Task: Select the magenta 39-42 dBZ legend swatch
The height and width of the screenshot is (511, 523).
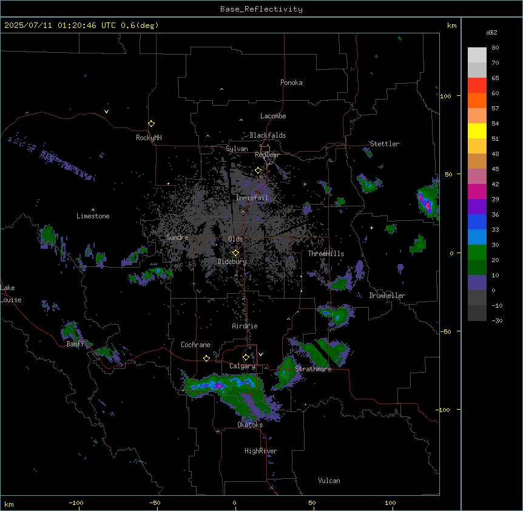Action: pos(477,191)
